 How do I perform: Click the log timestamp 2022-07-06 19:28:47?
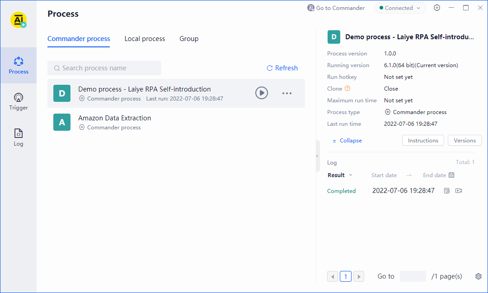(404, 191)
